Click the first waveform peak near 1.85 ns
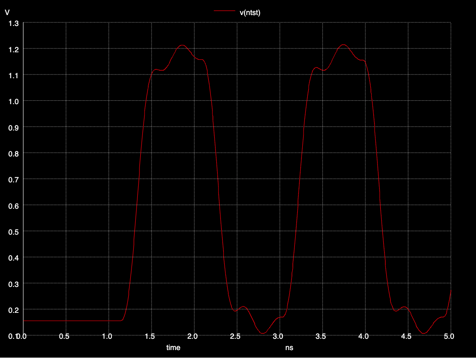476x358 pixels. pos(182,45)
